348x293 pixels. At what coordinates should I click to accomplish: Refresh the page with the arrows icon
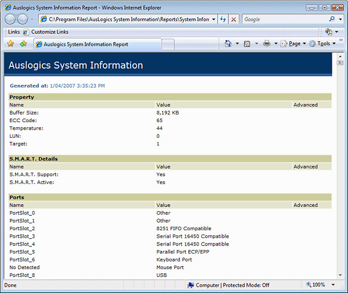(223, 19)
